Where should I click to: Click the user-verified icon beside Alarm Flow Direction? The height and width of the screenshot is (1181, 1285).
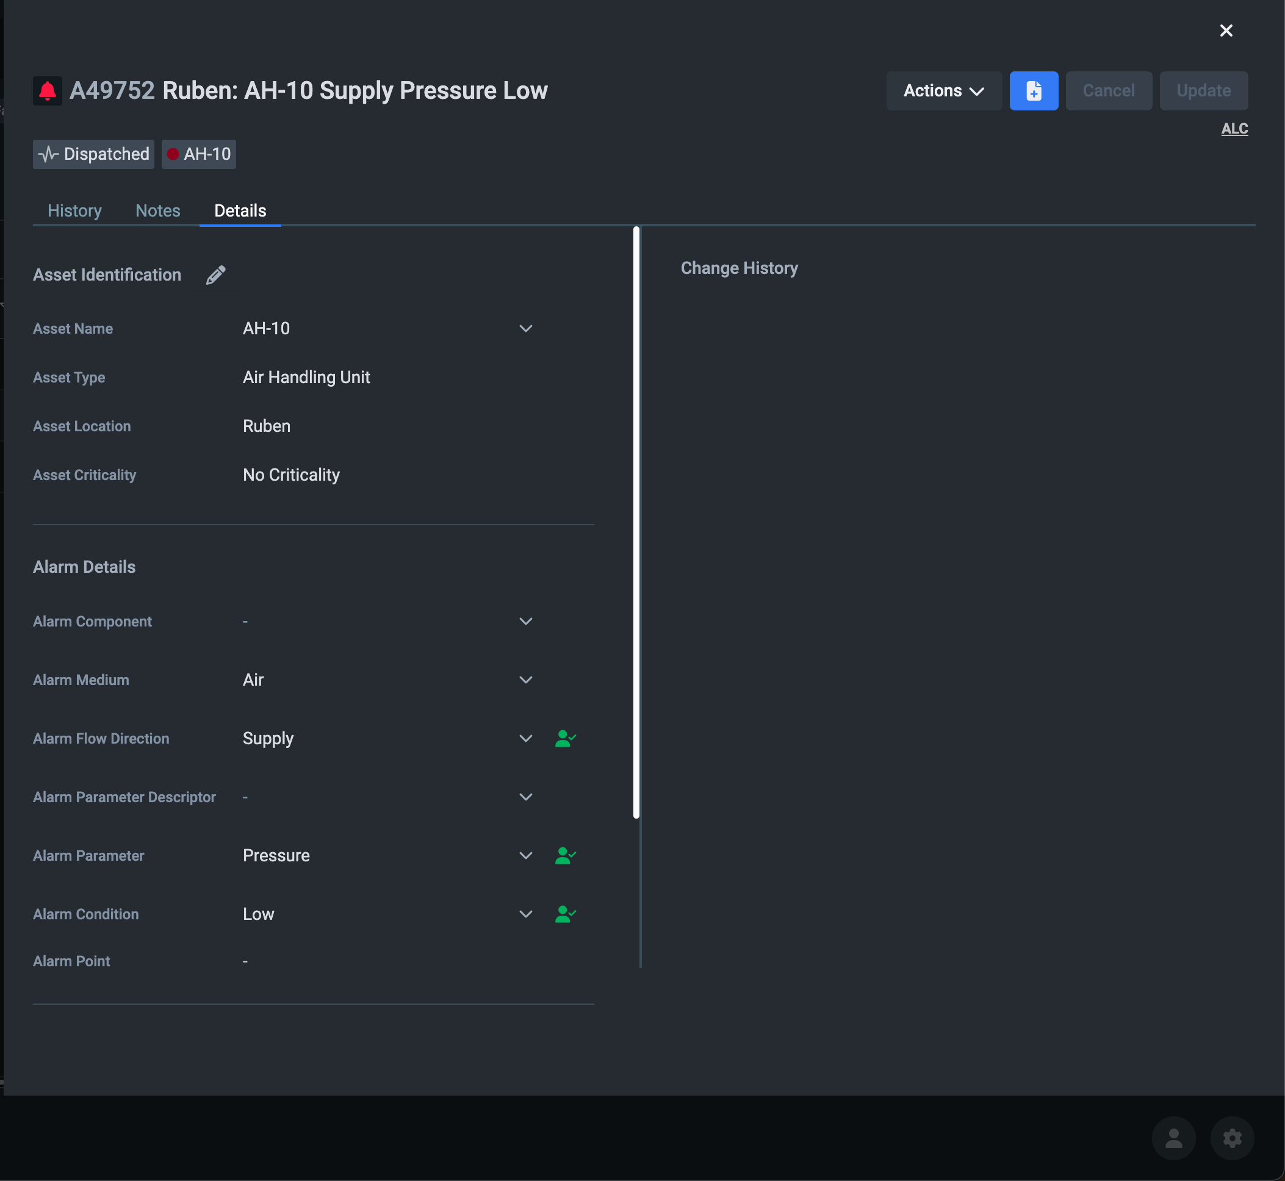coord(565,739)
